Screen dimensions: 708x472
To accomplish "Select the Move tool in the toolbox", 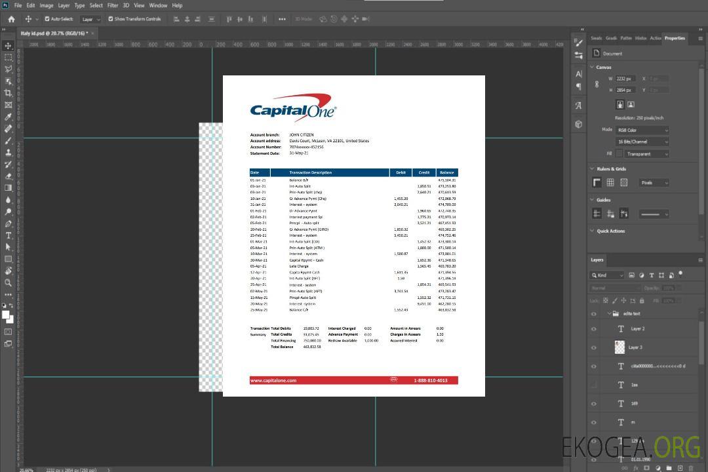I will pyautogui.click(x=8, y=46).
